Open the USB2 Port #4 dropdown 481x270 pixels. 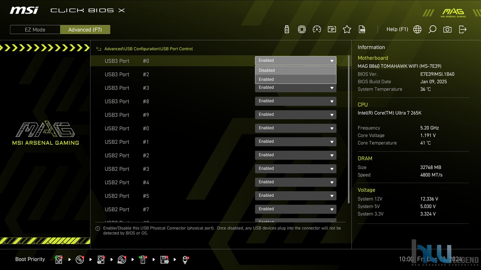(x=296, y=182)
